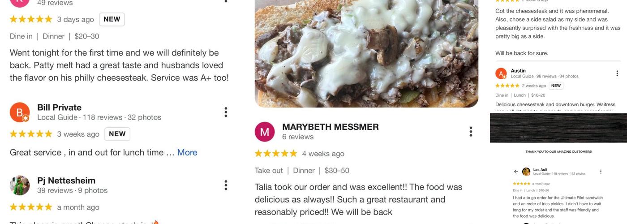Click the cheesesteak food photo

tap(366, 53)
